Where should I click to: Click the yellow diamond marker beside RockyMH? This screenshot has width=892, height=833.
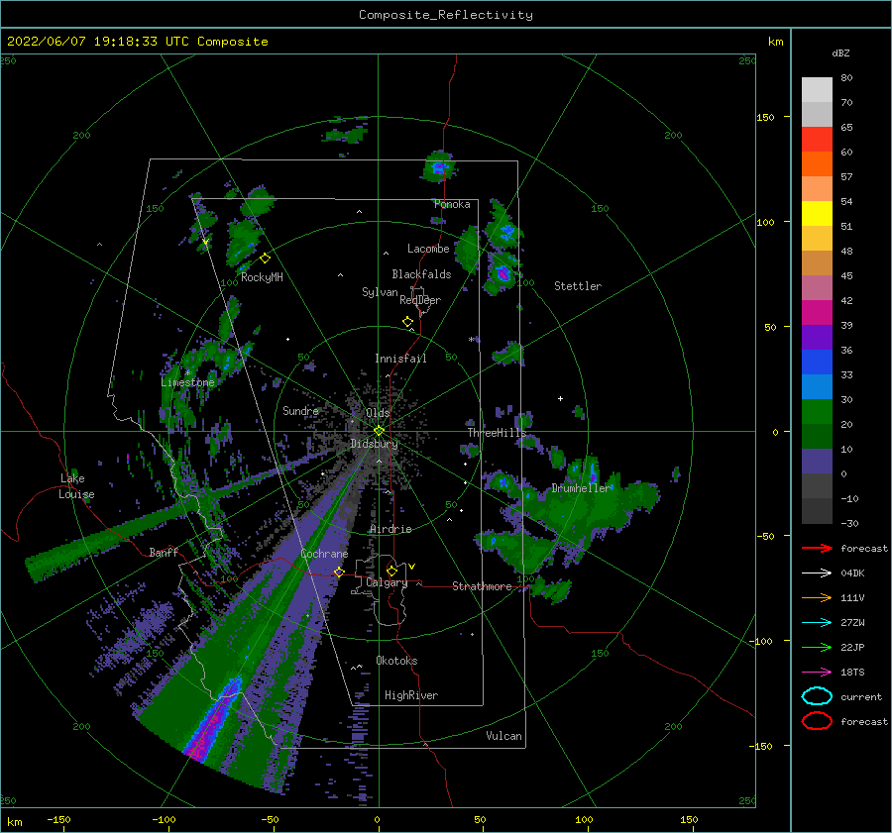265,259
